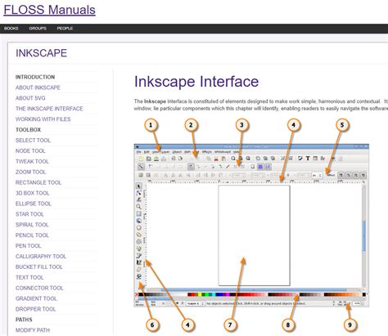
Task: Open the Layer menu in Inkscape
Action: click(165, 152)
